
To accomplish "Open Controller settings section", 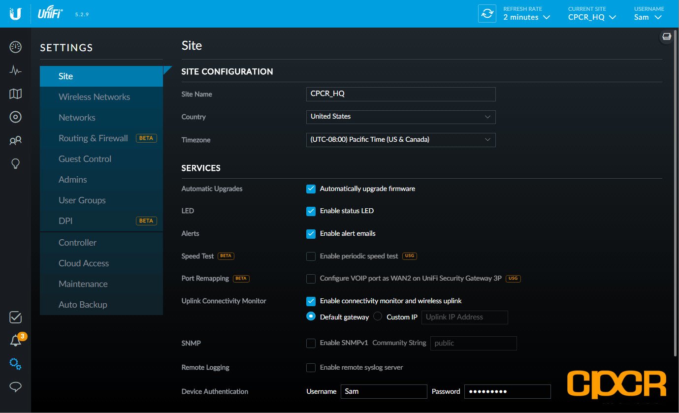I will click(x=101, y=243).
